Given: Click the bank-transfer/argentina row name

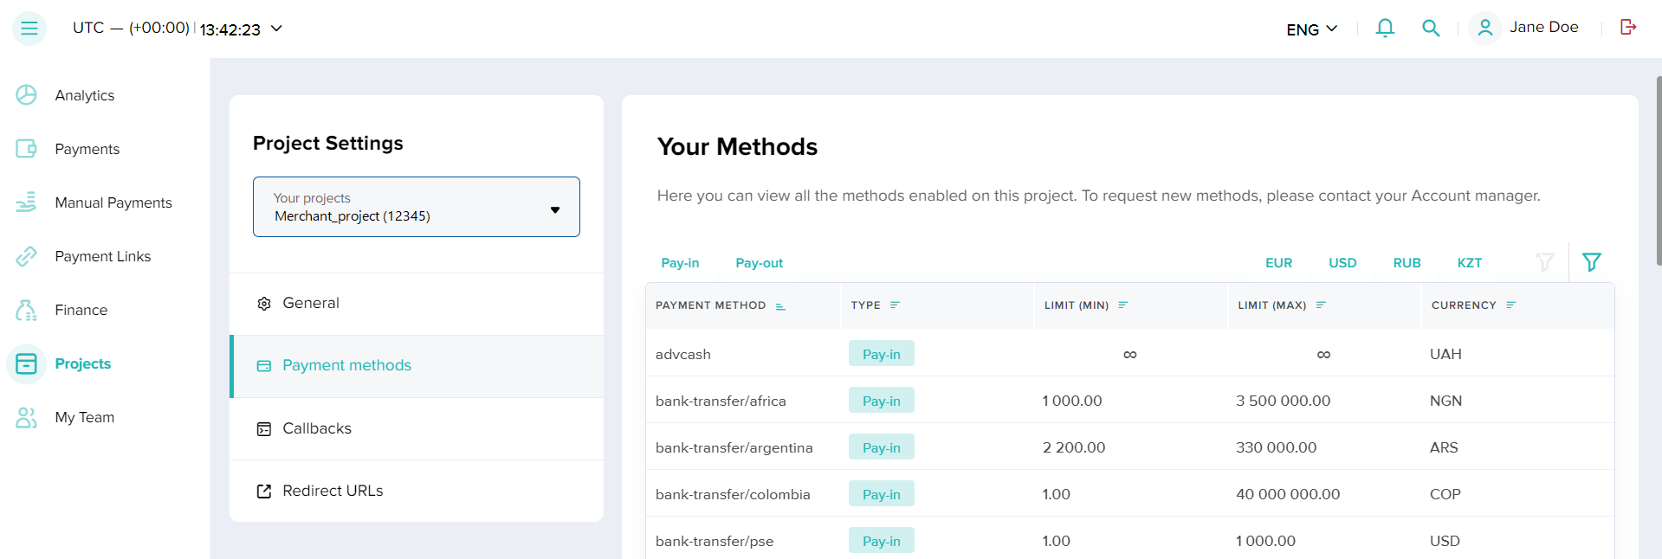Looking at the screenshot, I should point(734,447).
